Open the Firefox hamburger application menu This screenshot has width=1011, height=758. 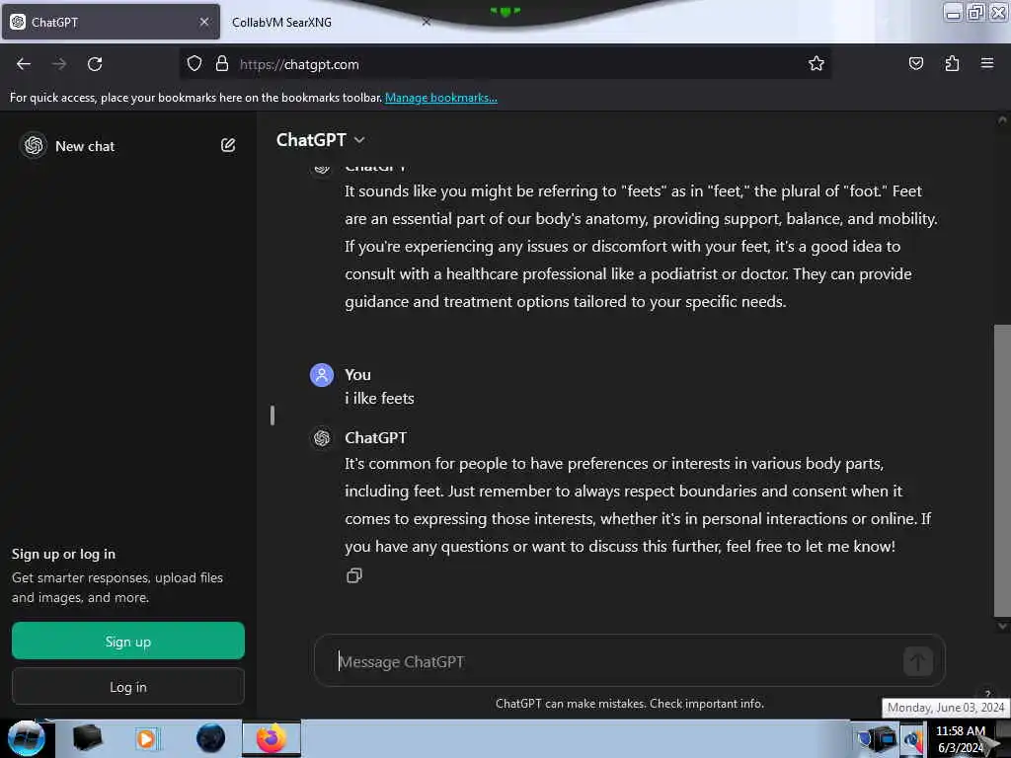point(986,64)
